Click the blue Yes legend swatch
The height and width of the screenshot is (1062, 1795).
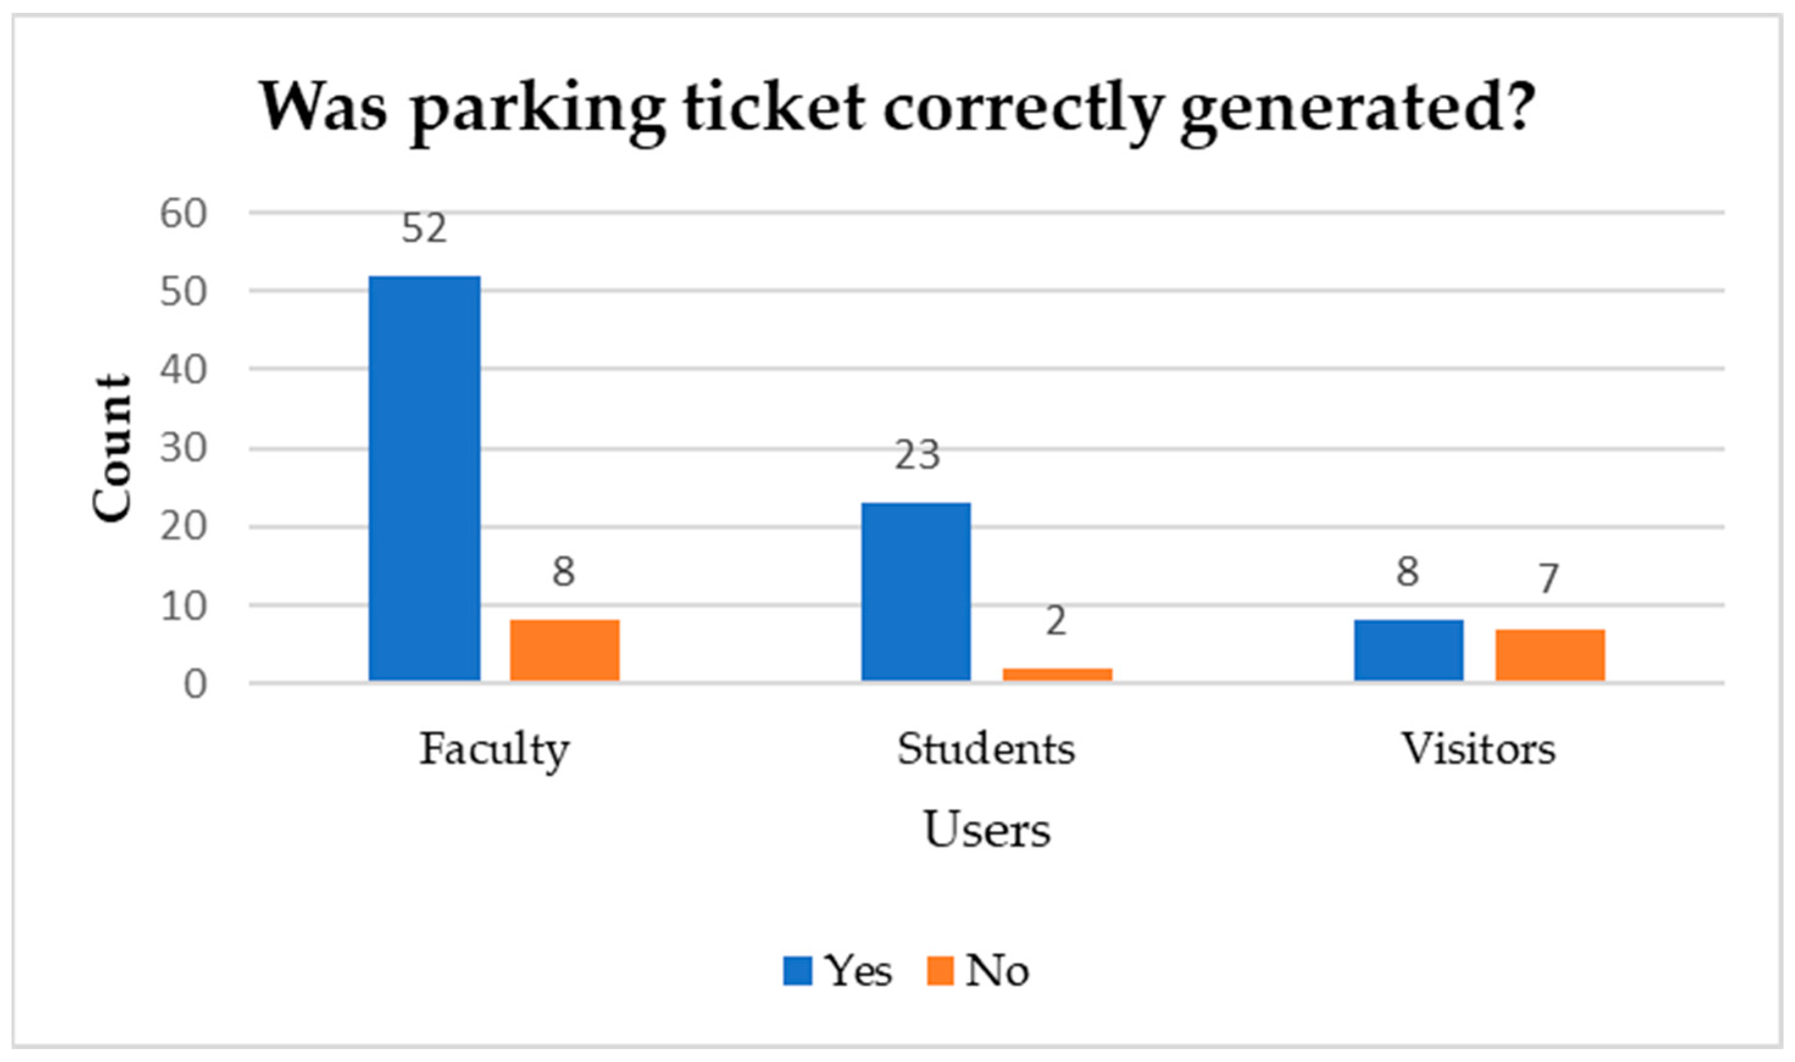click(796, 971)
